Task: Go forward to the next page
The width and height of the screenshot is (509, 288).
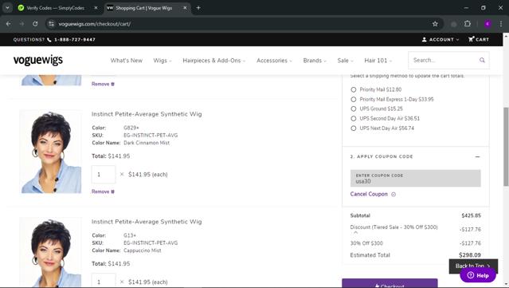Action: [x=22, y=24]
